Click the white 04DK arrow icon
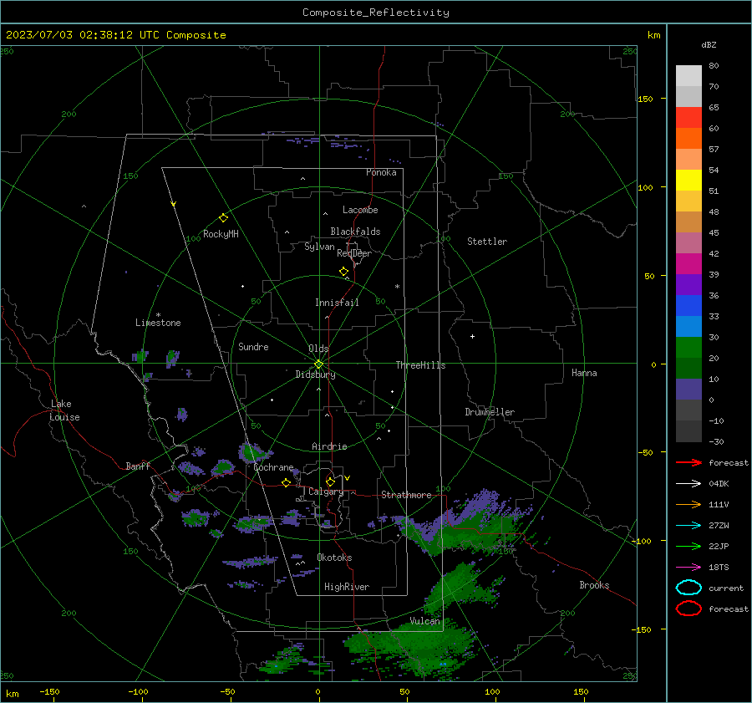 (x=688, y=484)
